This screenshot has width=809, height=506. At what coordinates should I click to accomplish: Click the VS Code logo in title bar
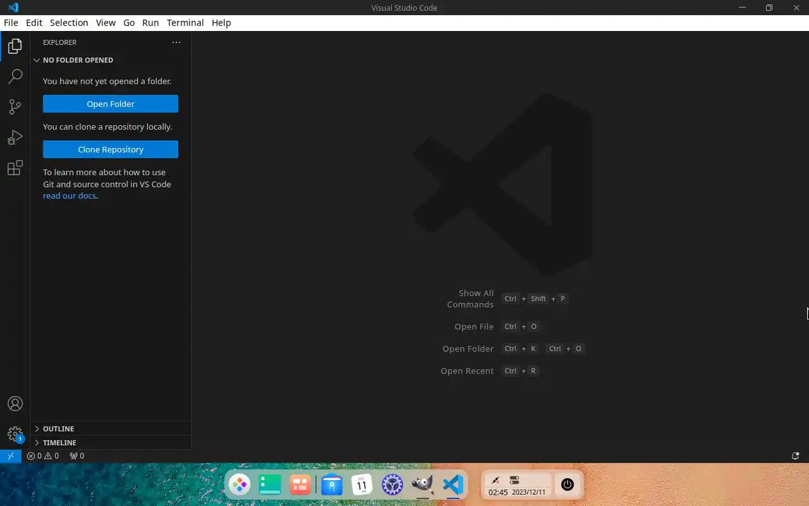coord(13,8)
